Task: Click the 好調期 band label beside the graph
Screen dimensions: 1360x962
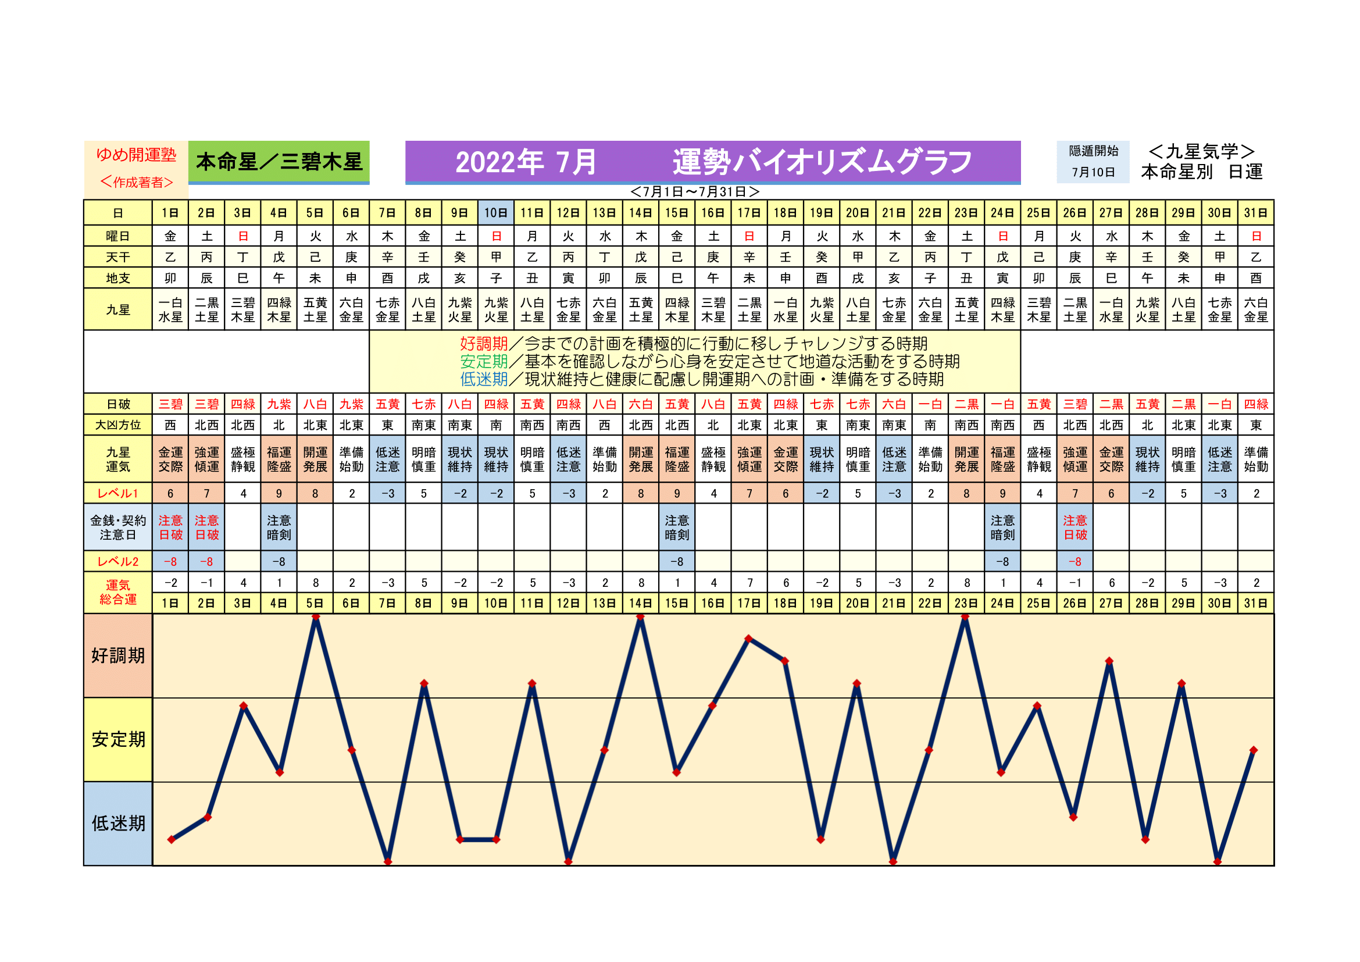Action: point(118,655)
